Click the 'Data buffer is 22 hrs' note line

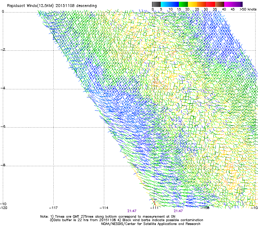coord(126,220)
